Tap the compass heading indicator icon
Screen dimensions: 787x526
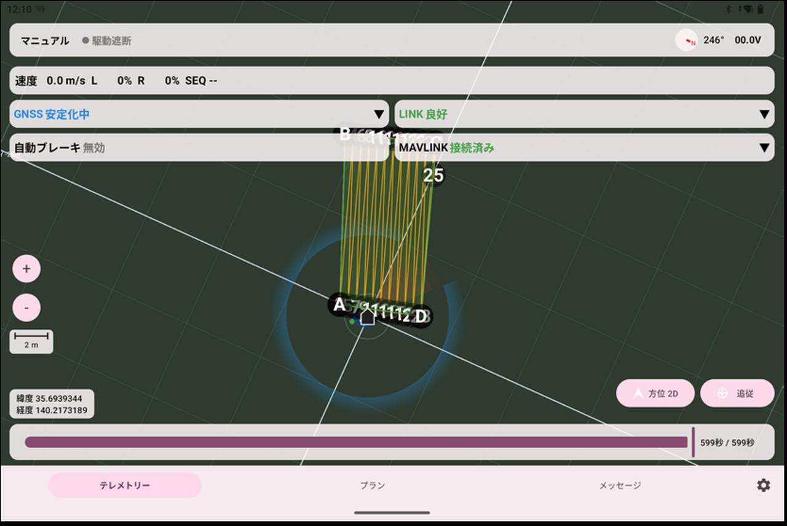(x=686, y=41)
